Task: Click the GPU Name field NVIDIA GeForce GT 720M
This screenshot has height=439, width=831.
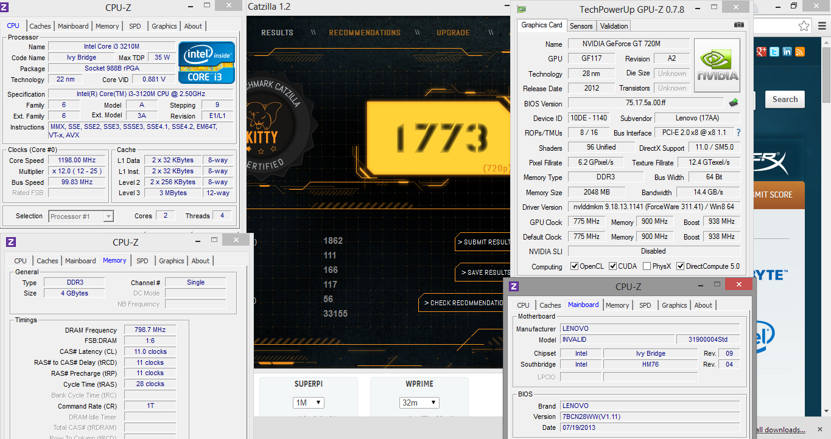Action: click(628, 44)
